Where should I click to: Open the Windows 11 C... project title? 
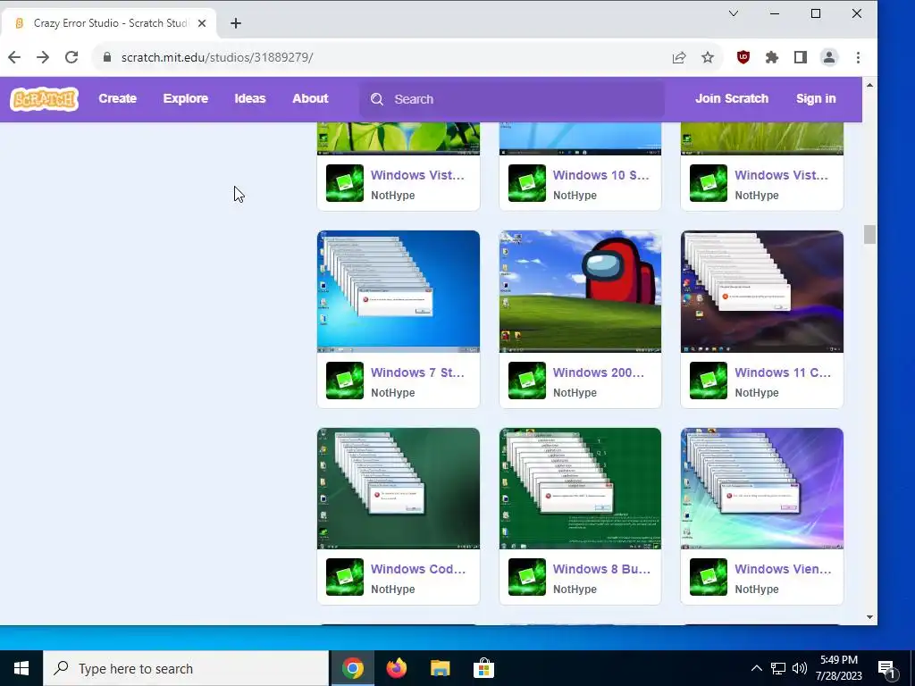coord(783,372)
